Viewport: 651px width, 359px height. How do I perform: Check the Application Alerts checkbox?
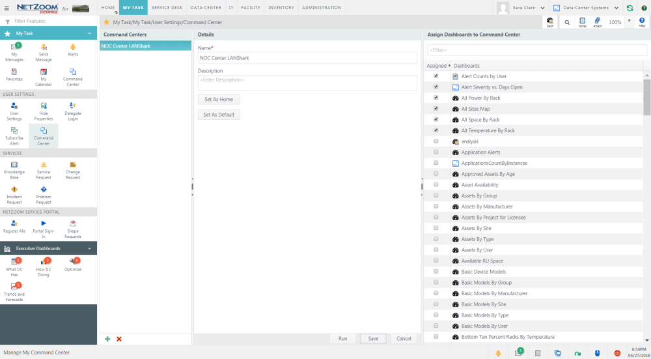(x=436, y=152)
